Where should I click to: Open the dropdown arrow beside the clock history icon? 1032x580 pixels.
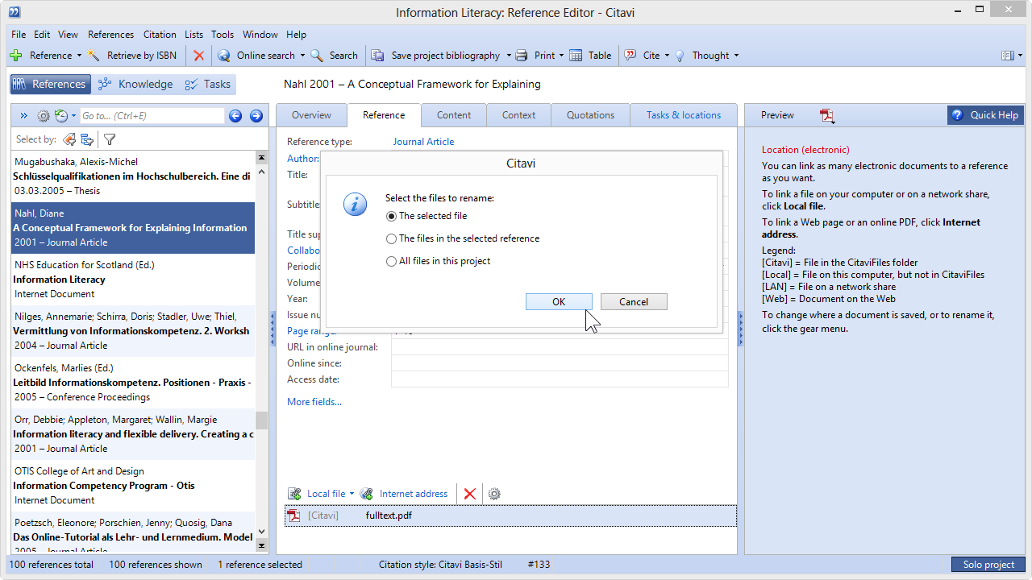coord(73,116)
